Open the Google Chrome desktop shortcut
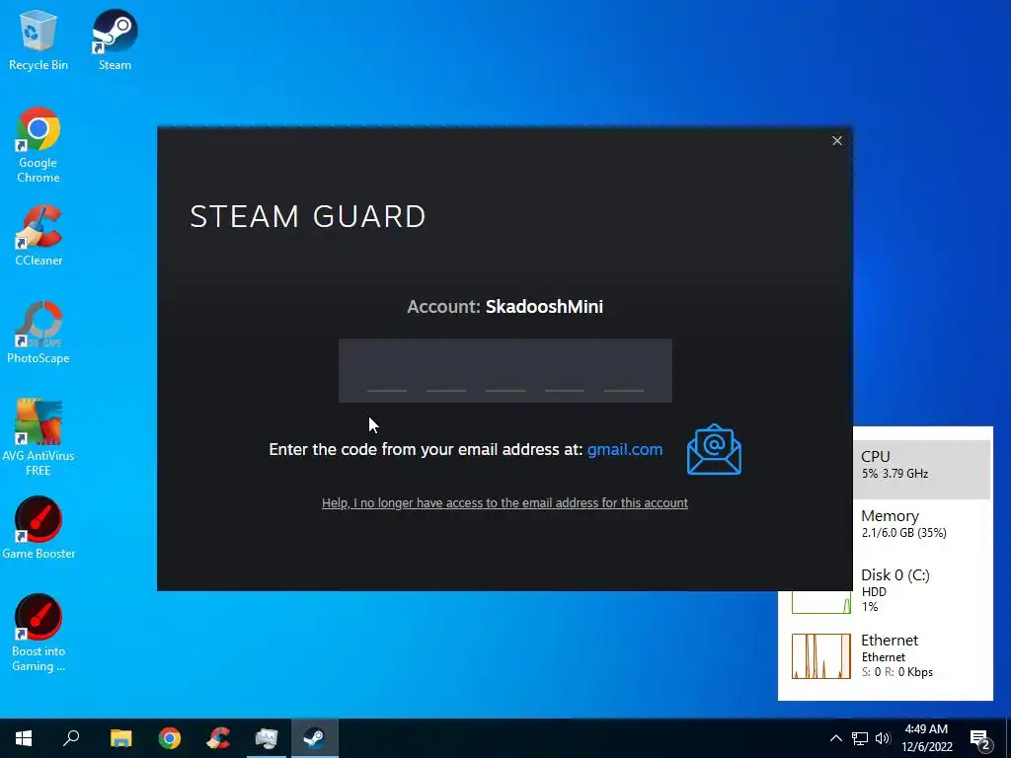Viewport: 1011px width, 758px height. [39, 145]
